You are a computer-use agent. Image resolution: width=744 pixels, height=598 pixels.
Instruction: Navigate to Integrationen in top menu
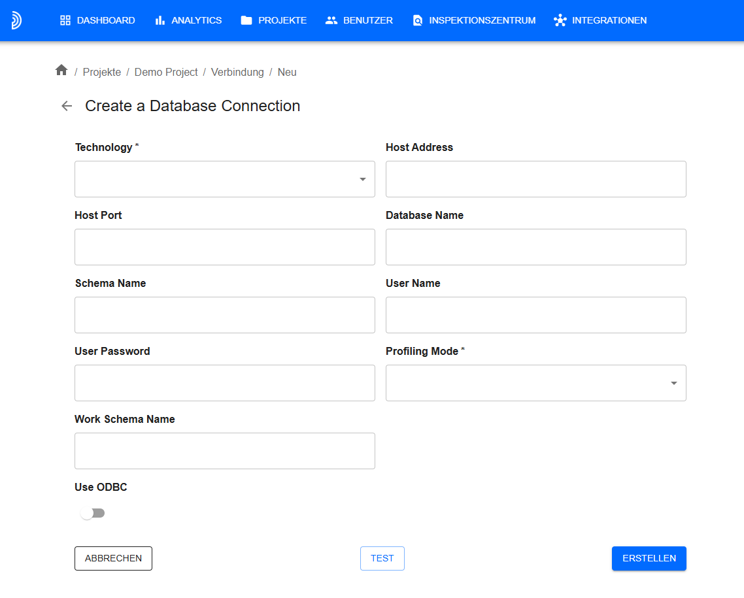[609, 20]
